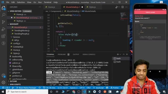Screen dimensions: 168x94
Task: Open the Windows Start menu
Action: click(3, 92)
